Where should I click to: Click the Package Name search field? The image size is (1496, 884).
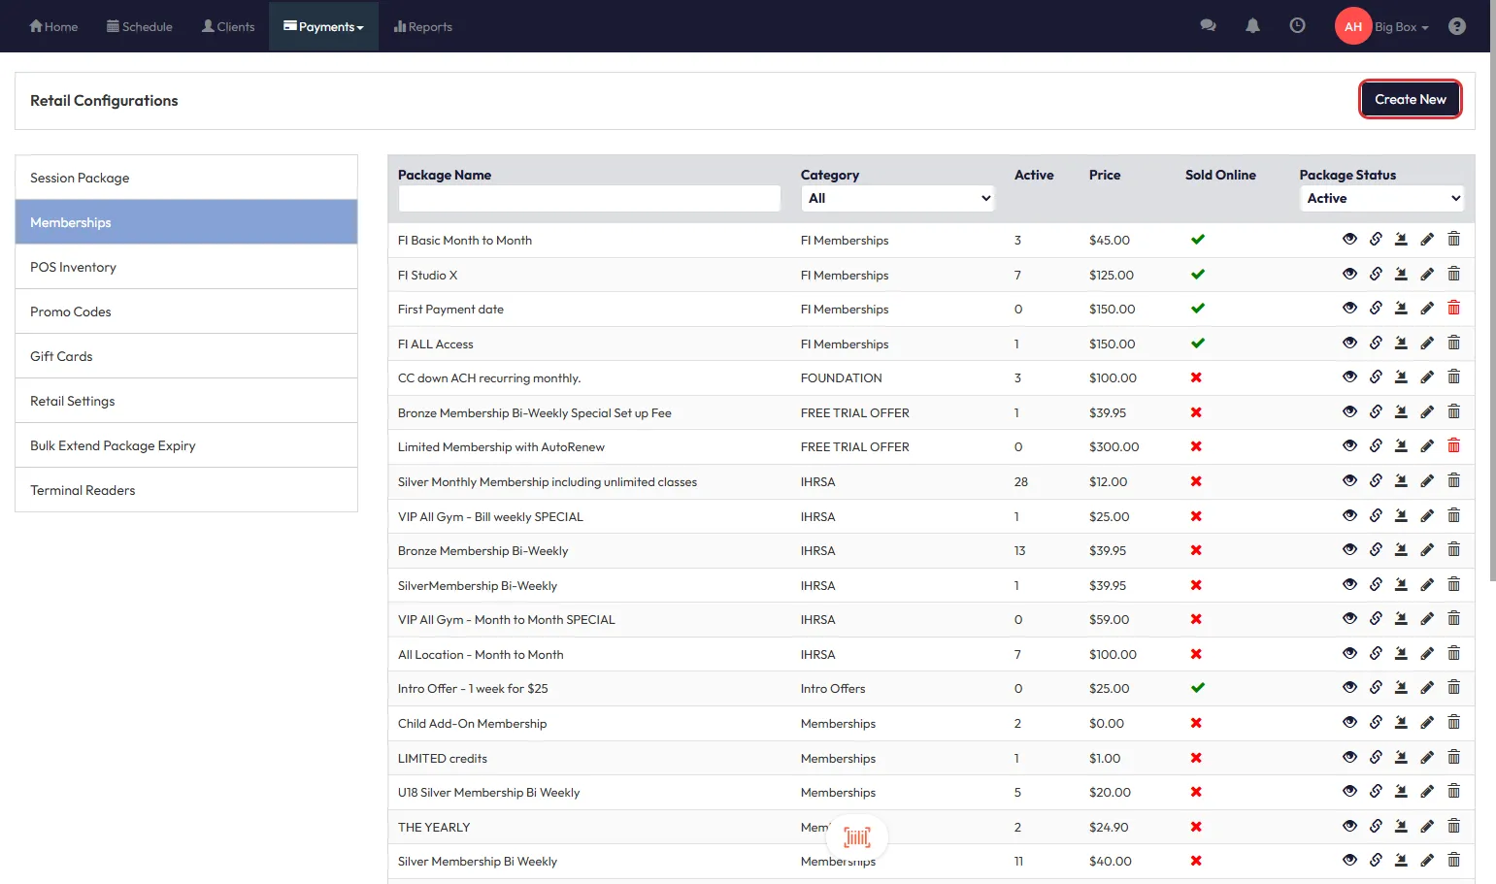[589, 198]
